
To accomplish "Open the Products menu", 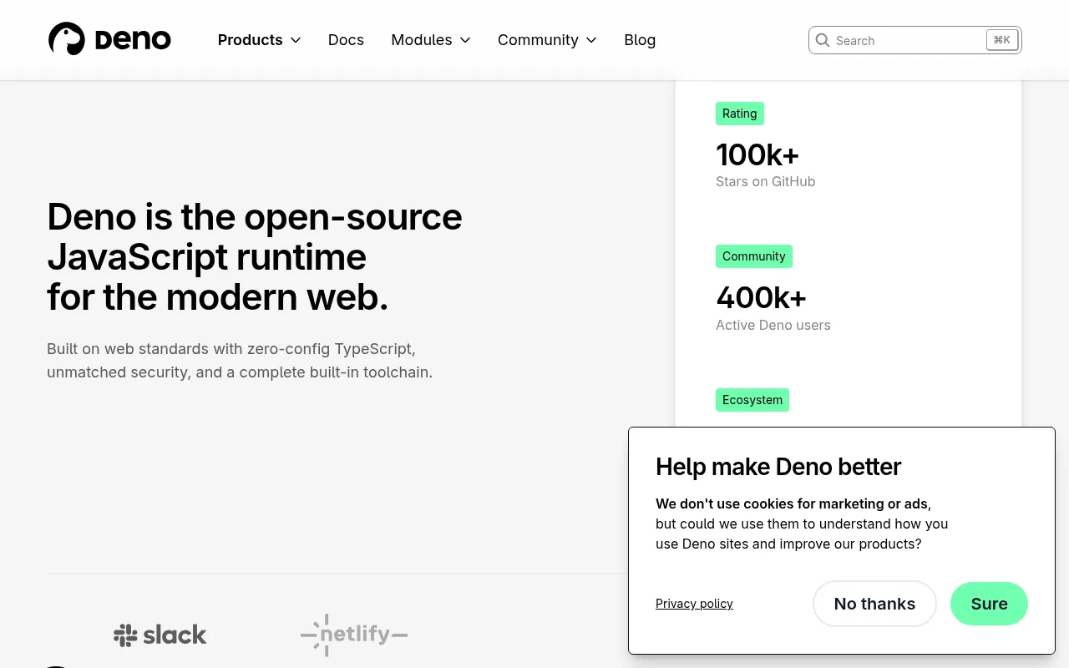I will tap(259, 40).
